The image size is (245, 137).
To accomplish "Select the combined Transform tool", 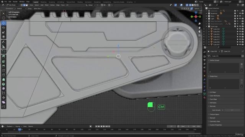I will [3, 37].
